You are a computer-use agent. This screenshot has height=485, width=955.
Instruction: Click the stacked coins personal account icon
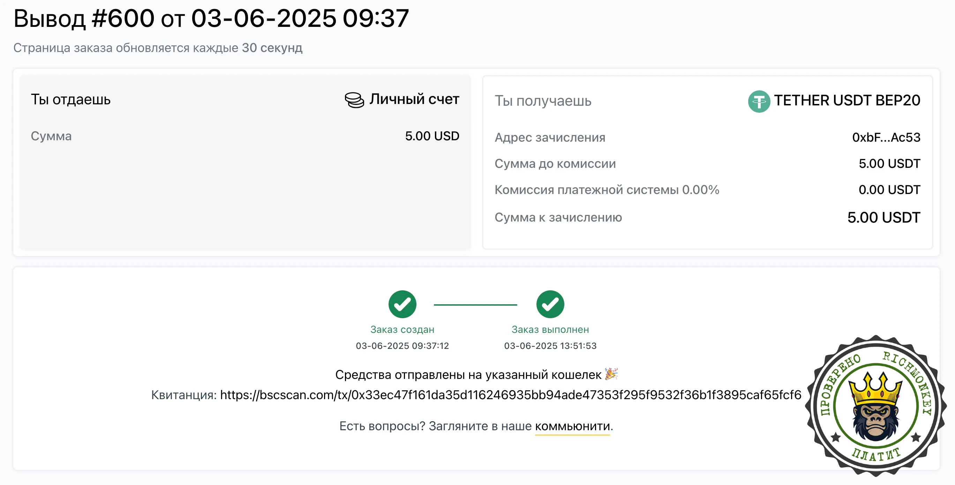click(354, 100)
